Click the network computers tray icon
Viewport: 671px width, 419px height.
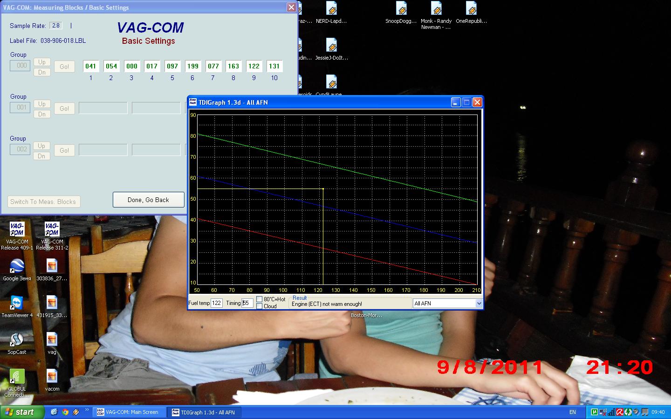(645, 412)
